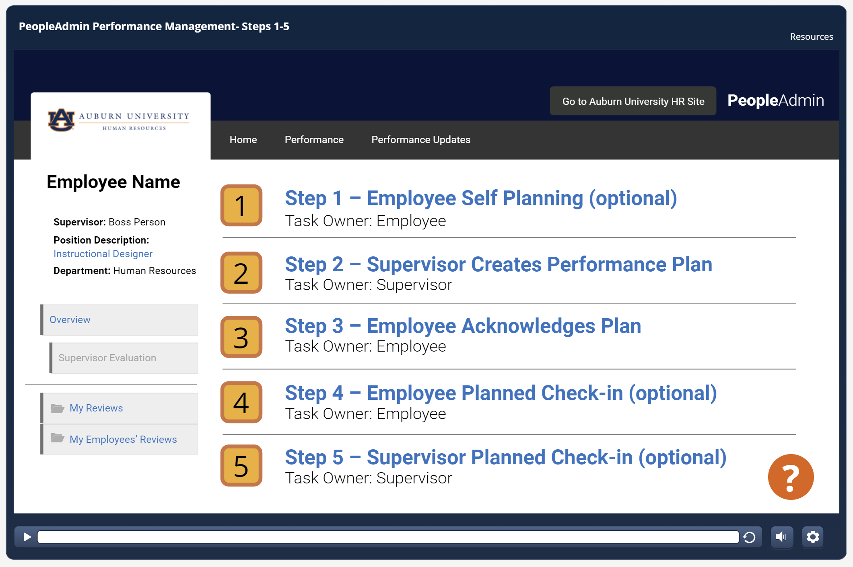Open the Performance menu item
Screen dimensions: 853x567
(314, 140)
